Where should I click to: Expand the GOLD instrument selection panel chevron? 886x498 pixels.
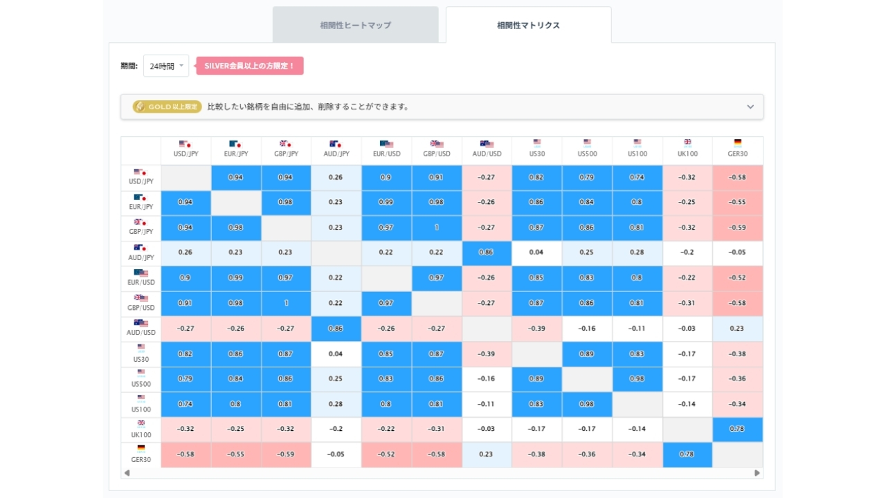click(750, 107)
